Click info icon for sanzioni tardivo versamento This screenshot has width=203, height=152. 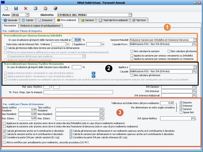click(x=93, y=76)
